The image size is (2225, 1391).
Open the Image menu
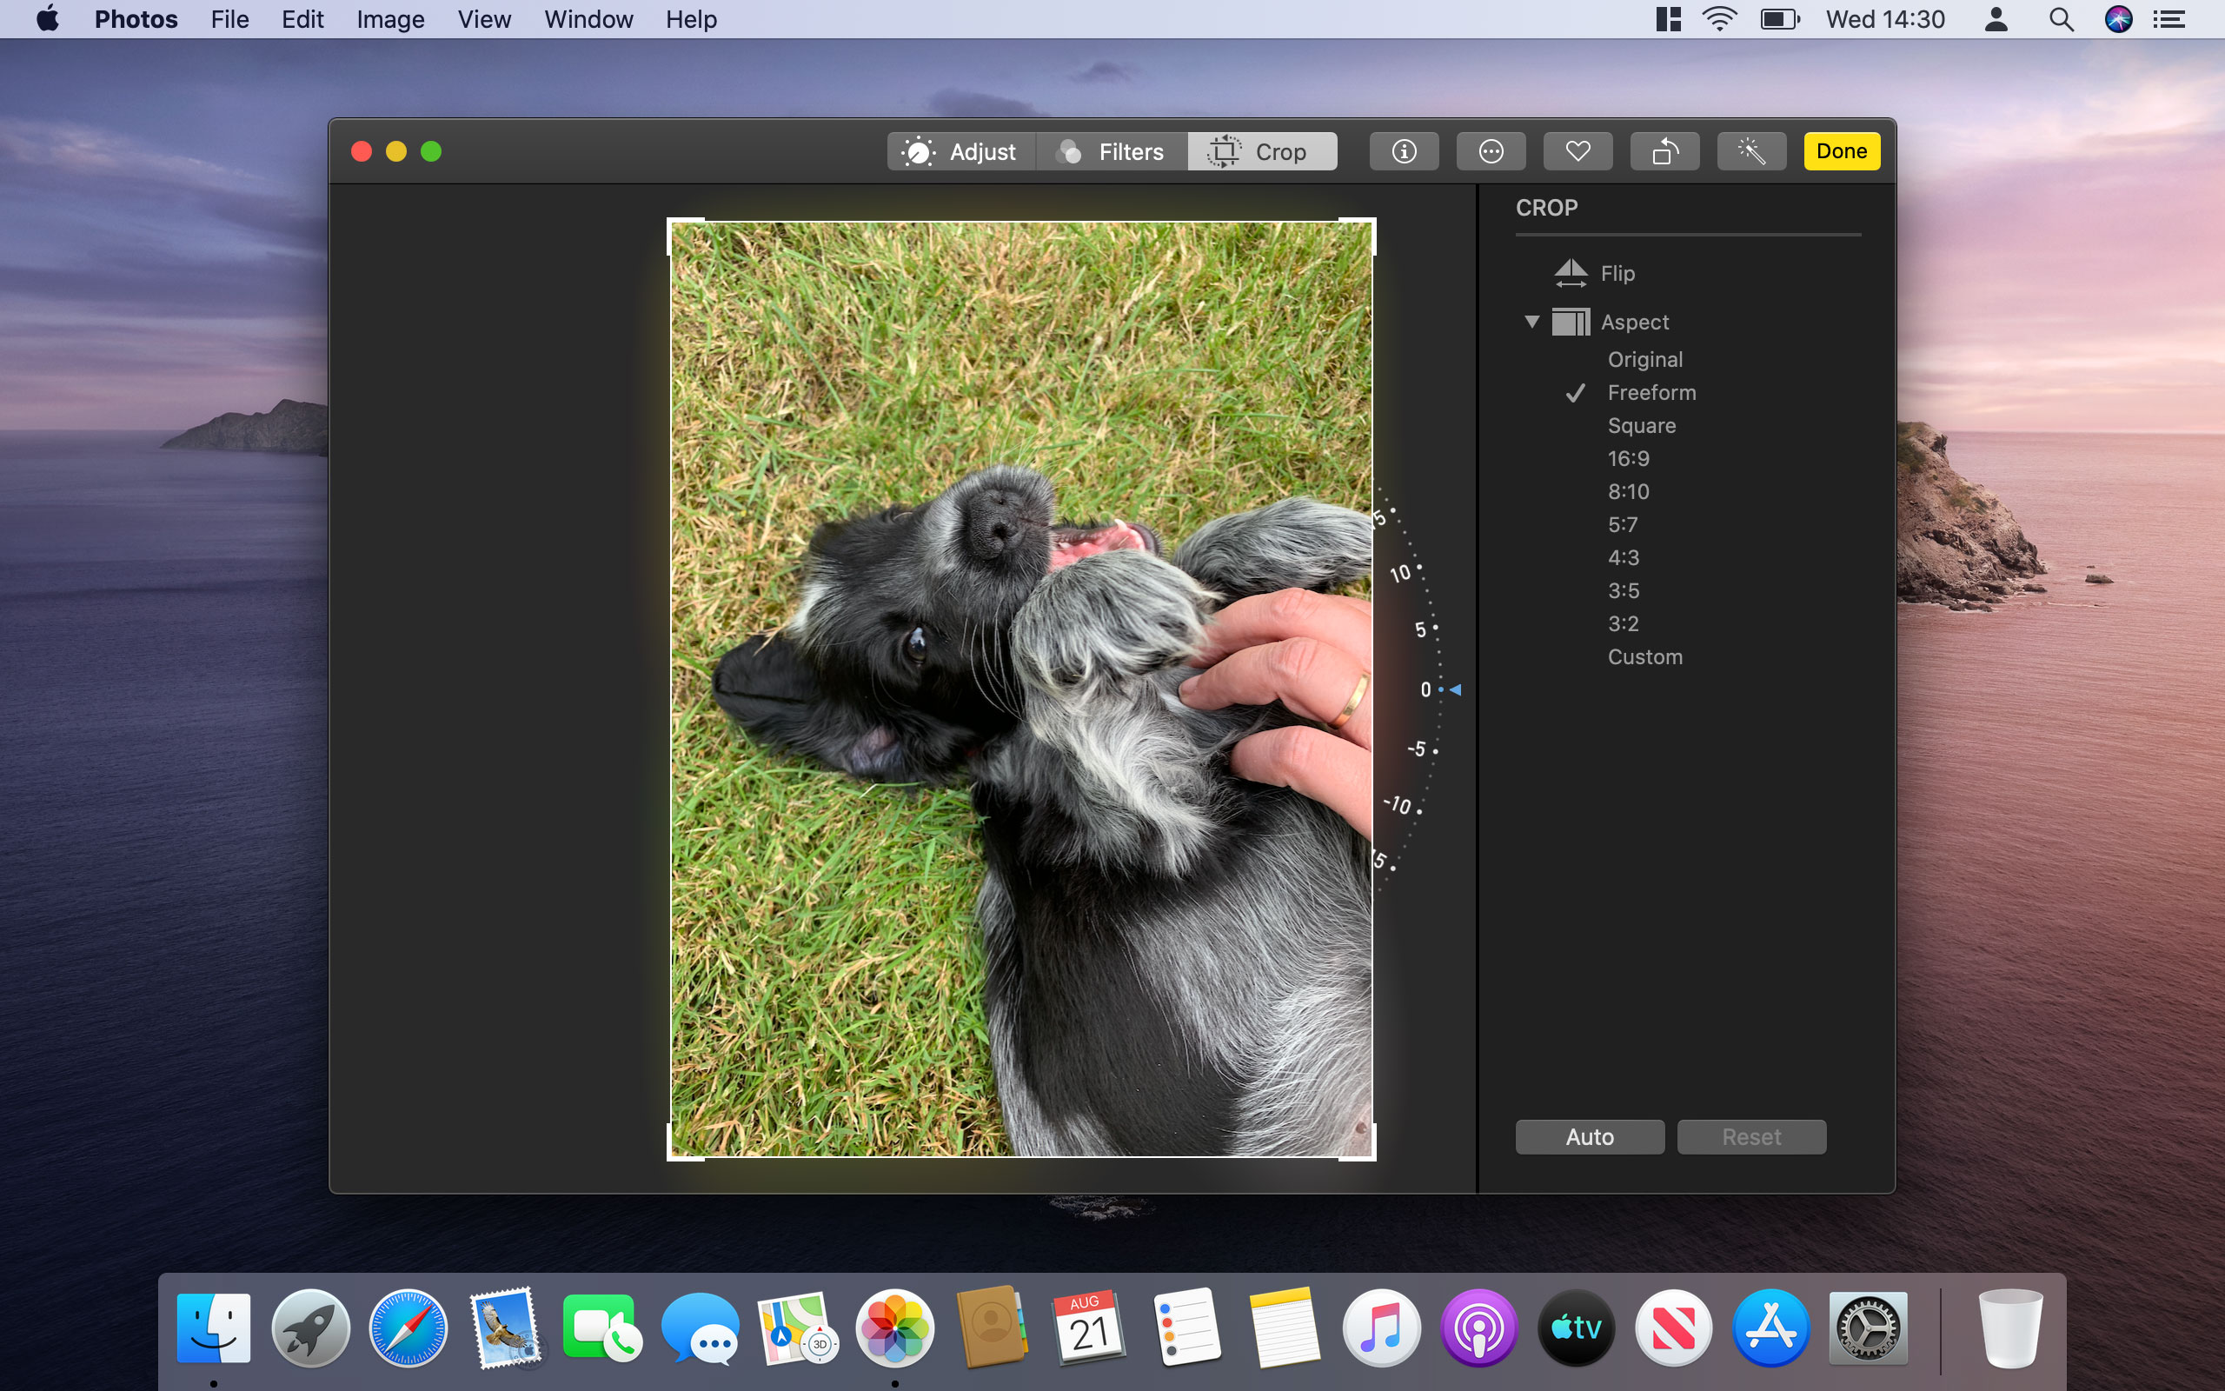pos(390,19)
